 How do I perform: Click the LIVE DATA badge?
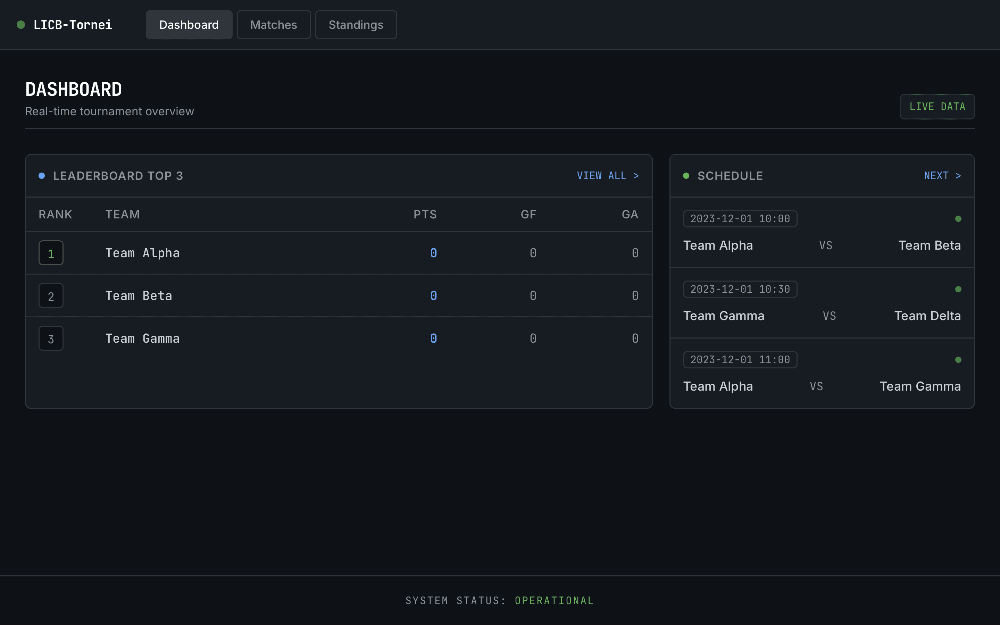pos(937,107)
